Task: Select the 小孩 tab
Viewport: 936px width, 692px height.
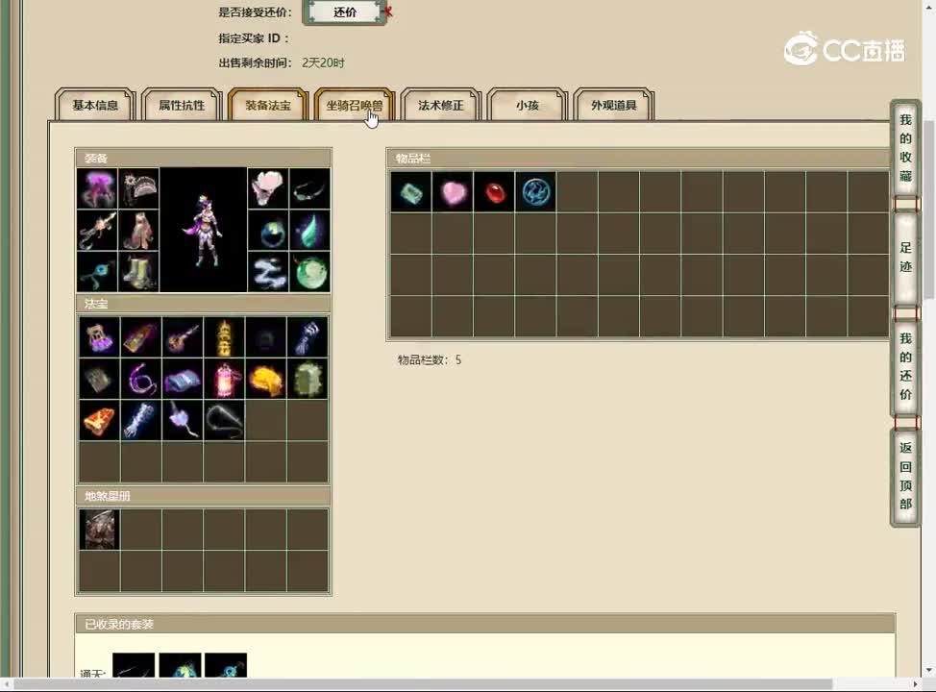Action: point(527,105)
